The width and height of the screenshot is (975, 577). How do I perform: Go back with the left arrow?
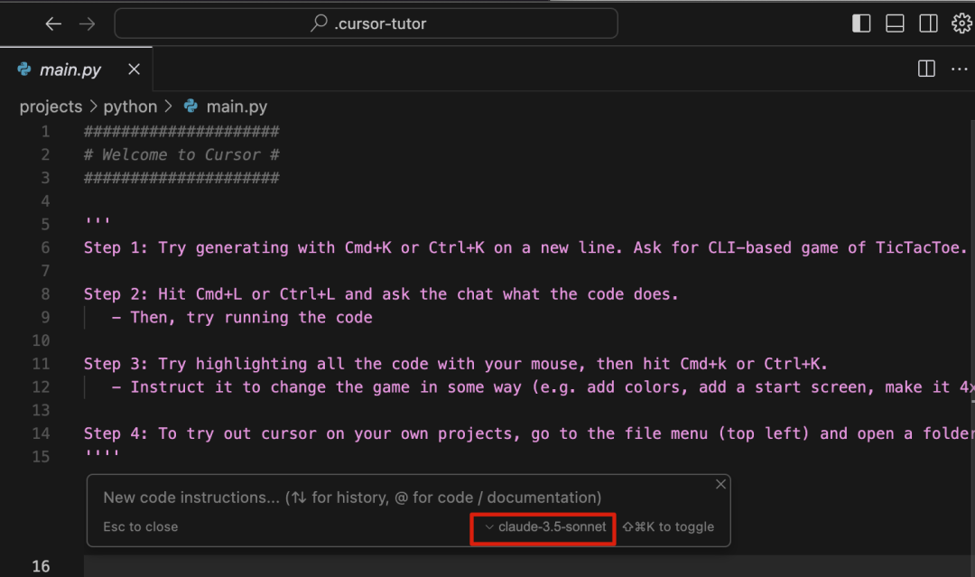[53, 23]
